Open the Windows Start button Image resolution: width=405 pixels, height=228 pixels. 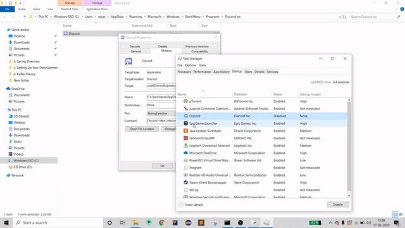(6, 222)
